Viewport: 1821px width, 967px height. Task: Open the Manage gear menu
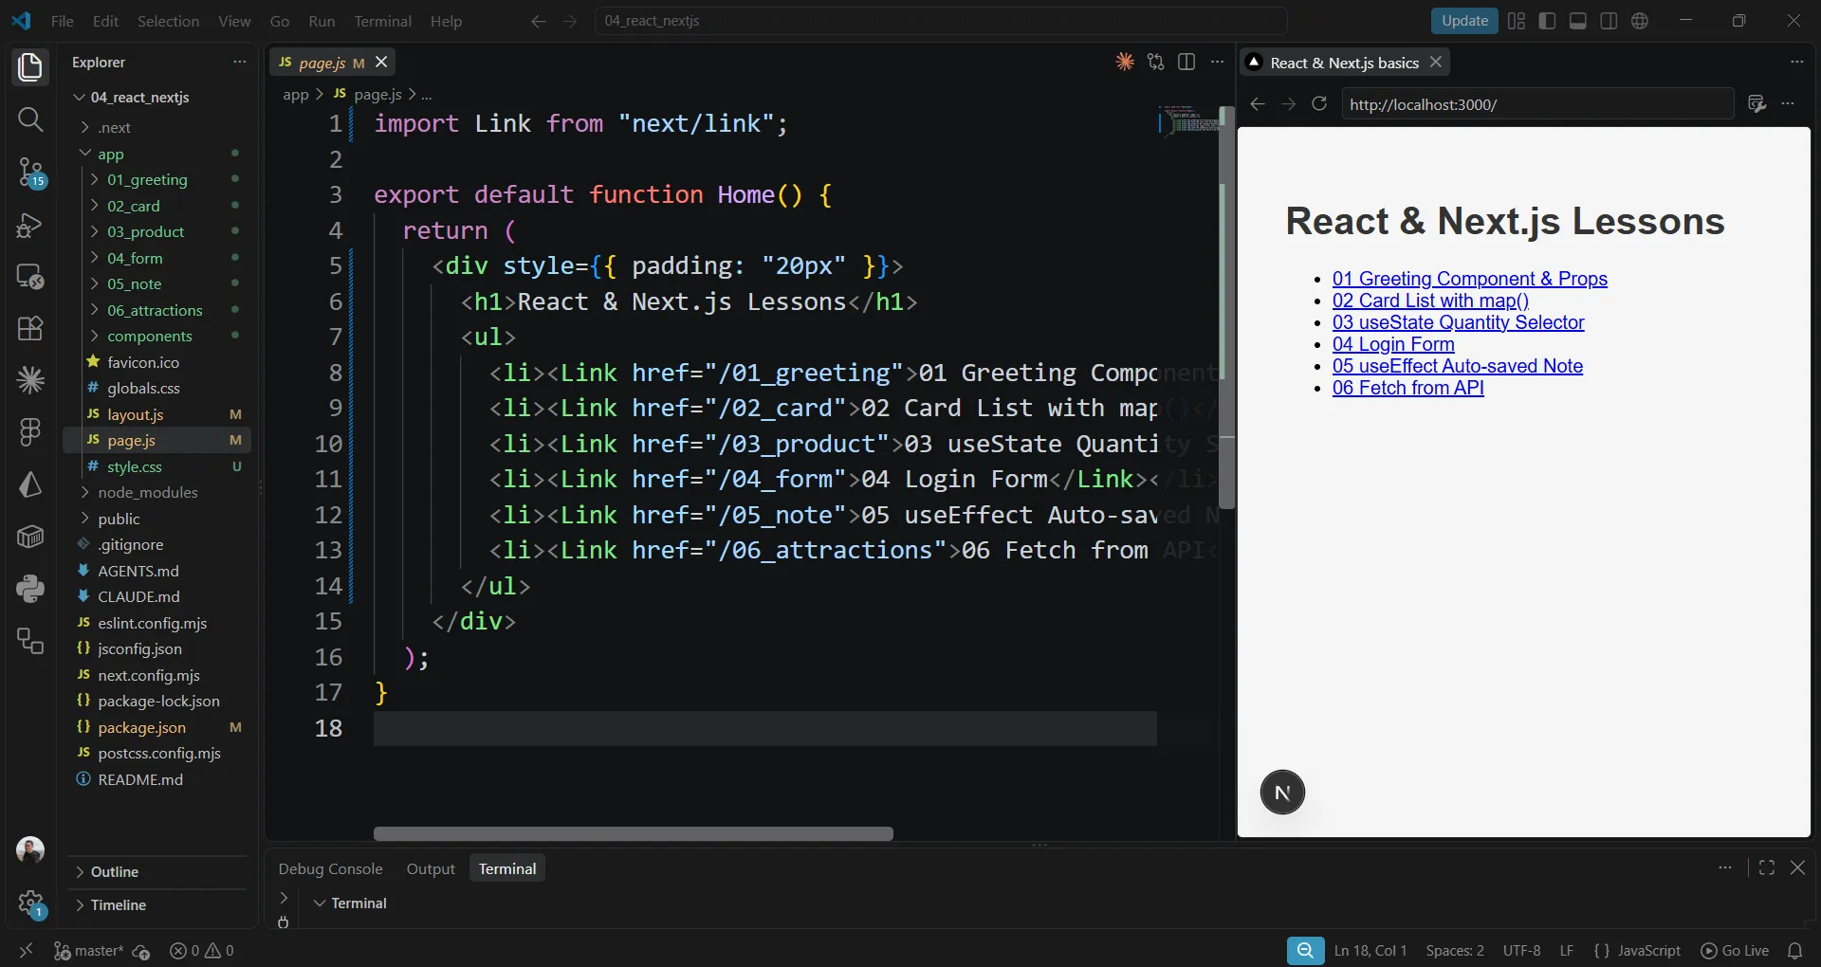click(30, 903)
